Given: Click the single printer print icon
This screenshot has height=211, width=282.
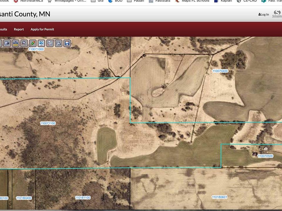Looking at the screenshot, I should [x=58, y=43].
